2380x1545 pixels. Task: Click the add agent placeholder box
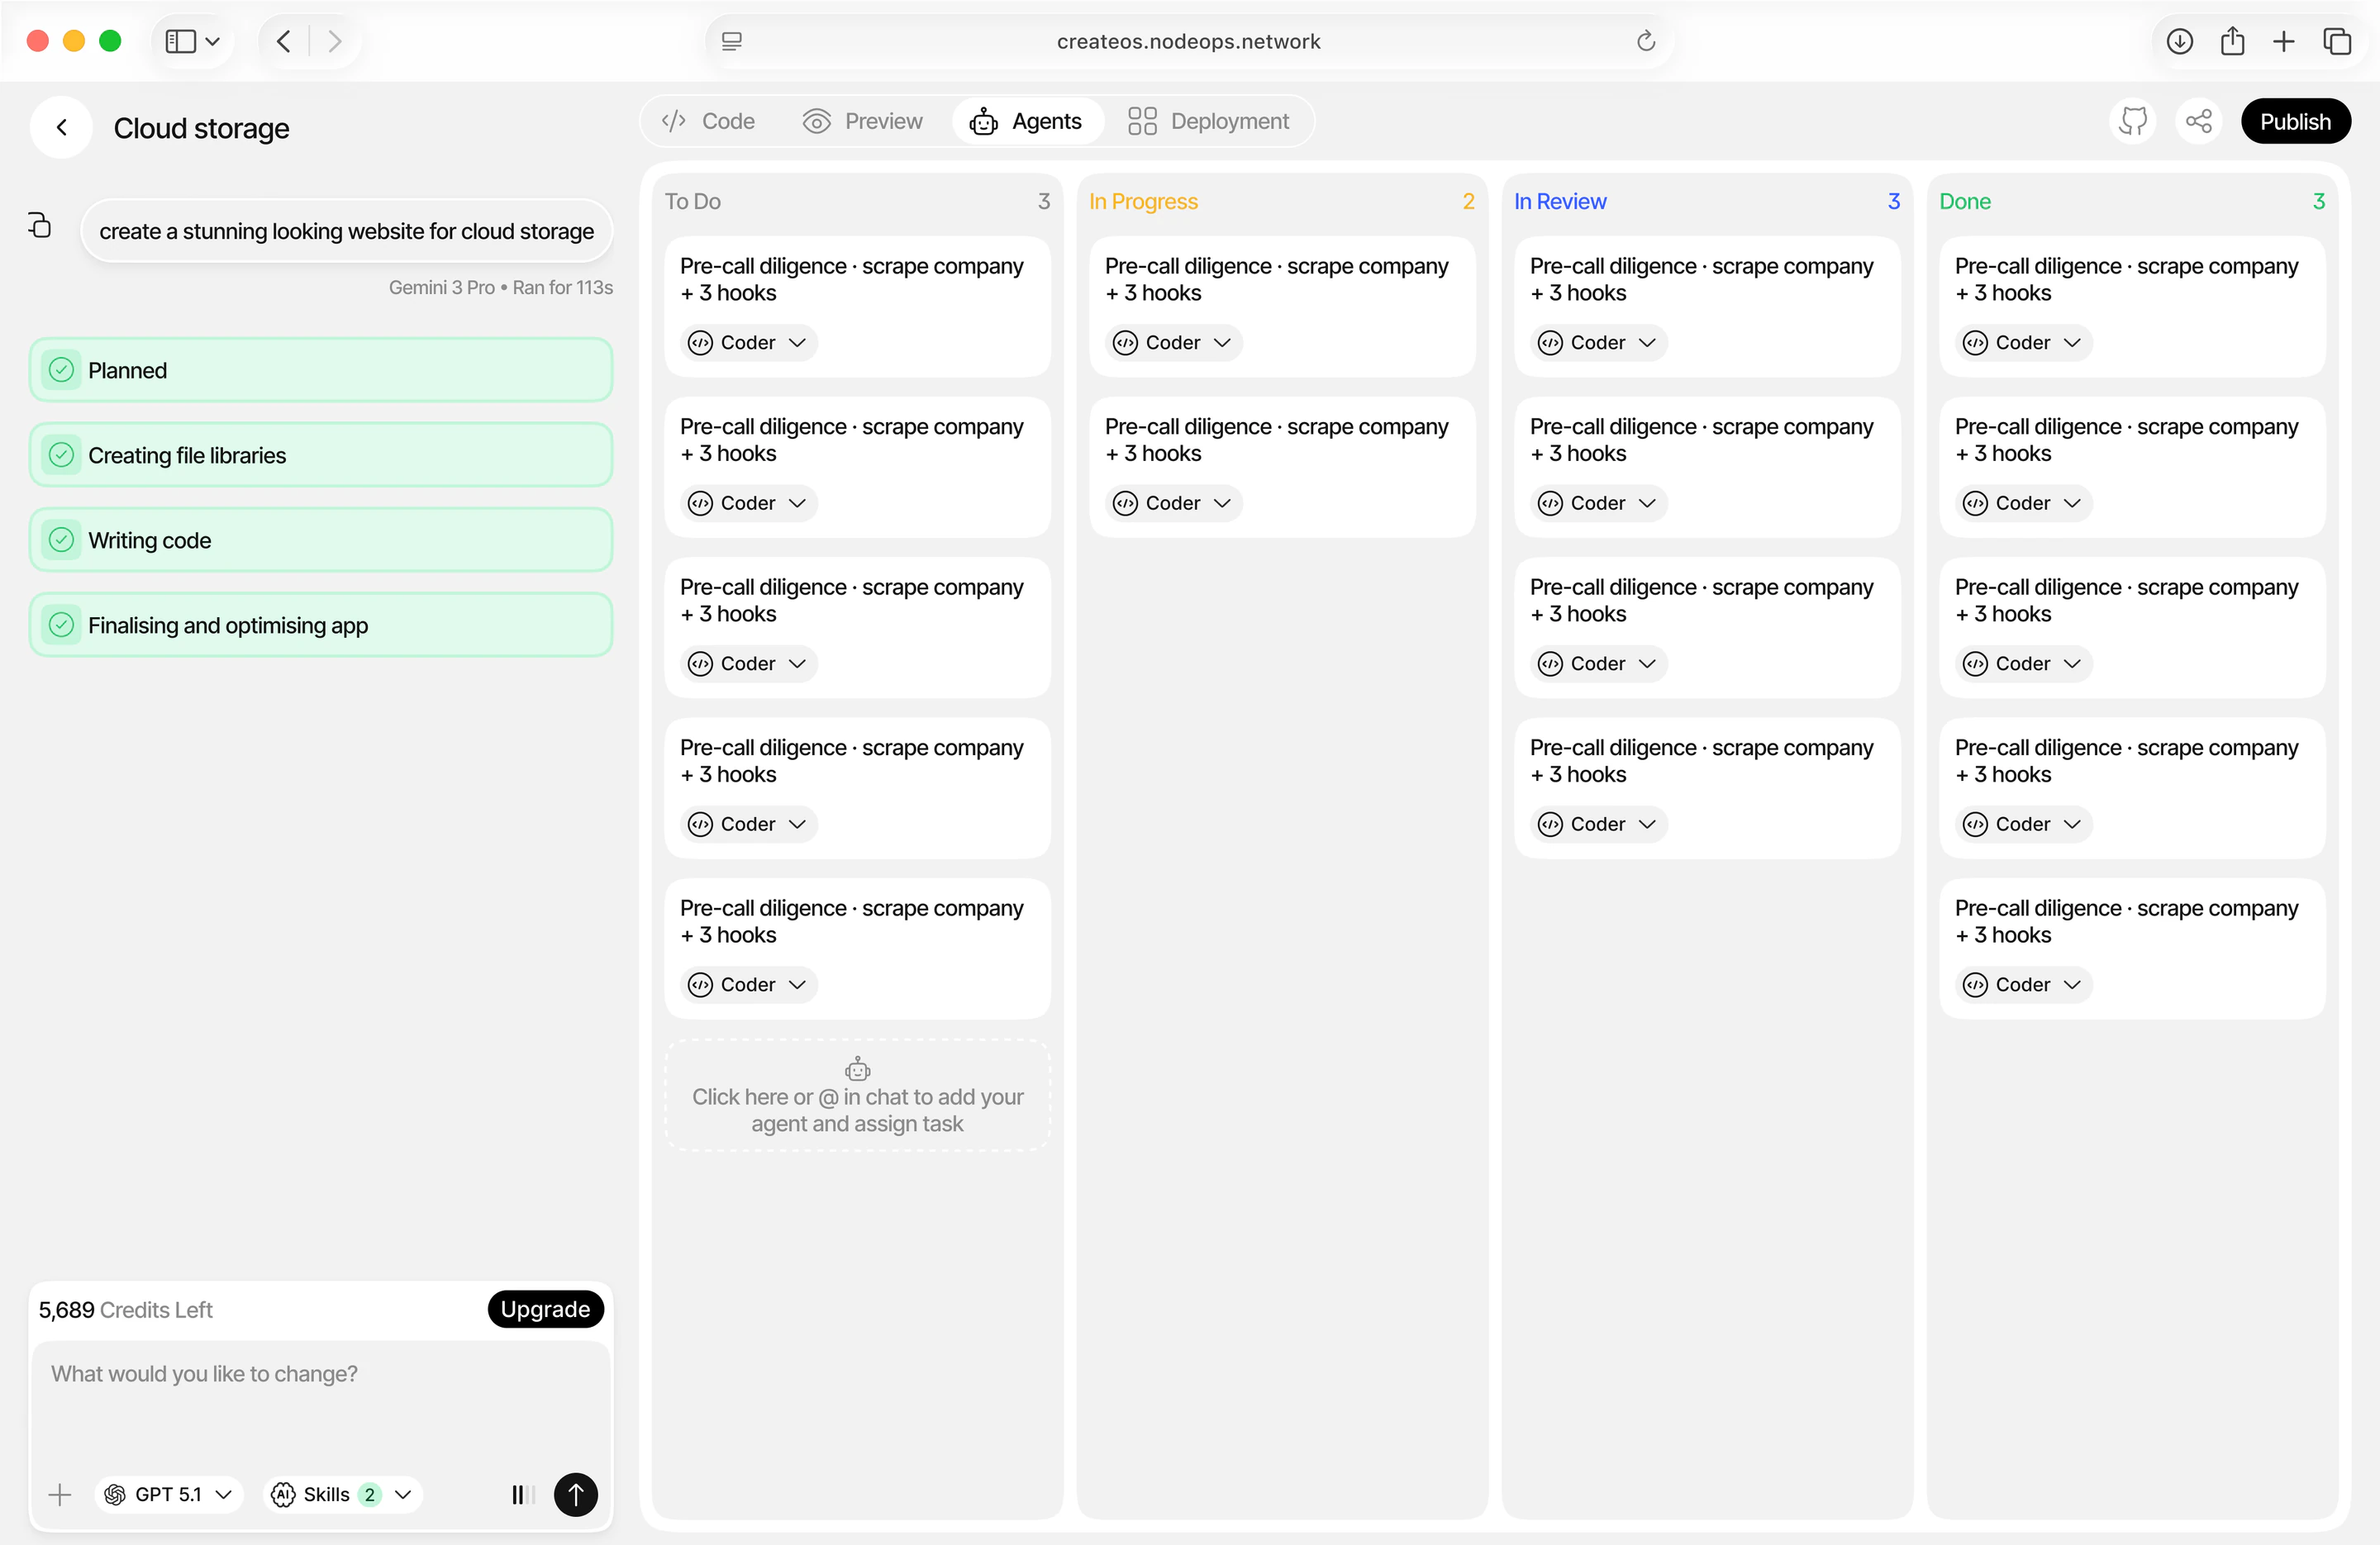[x=857, y=1095]
